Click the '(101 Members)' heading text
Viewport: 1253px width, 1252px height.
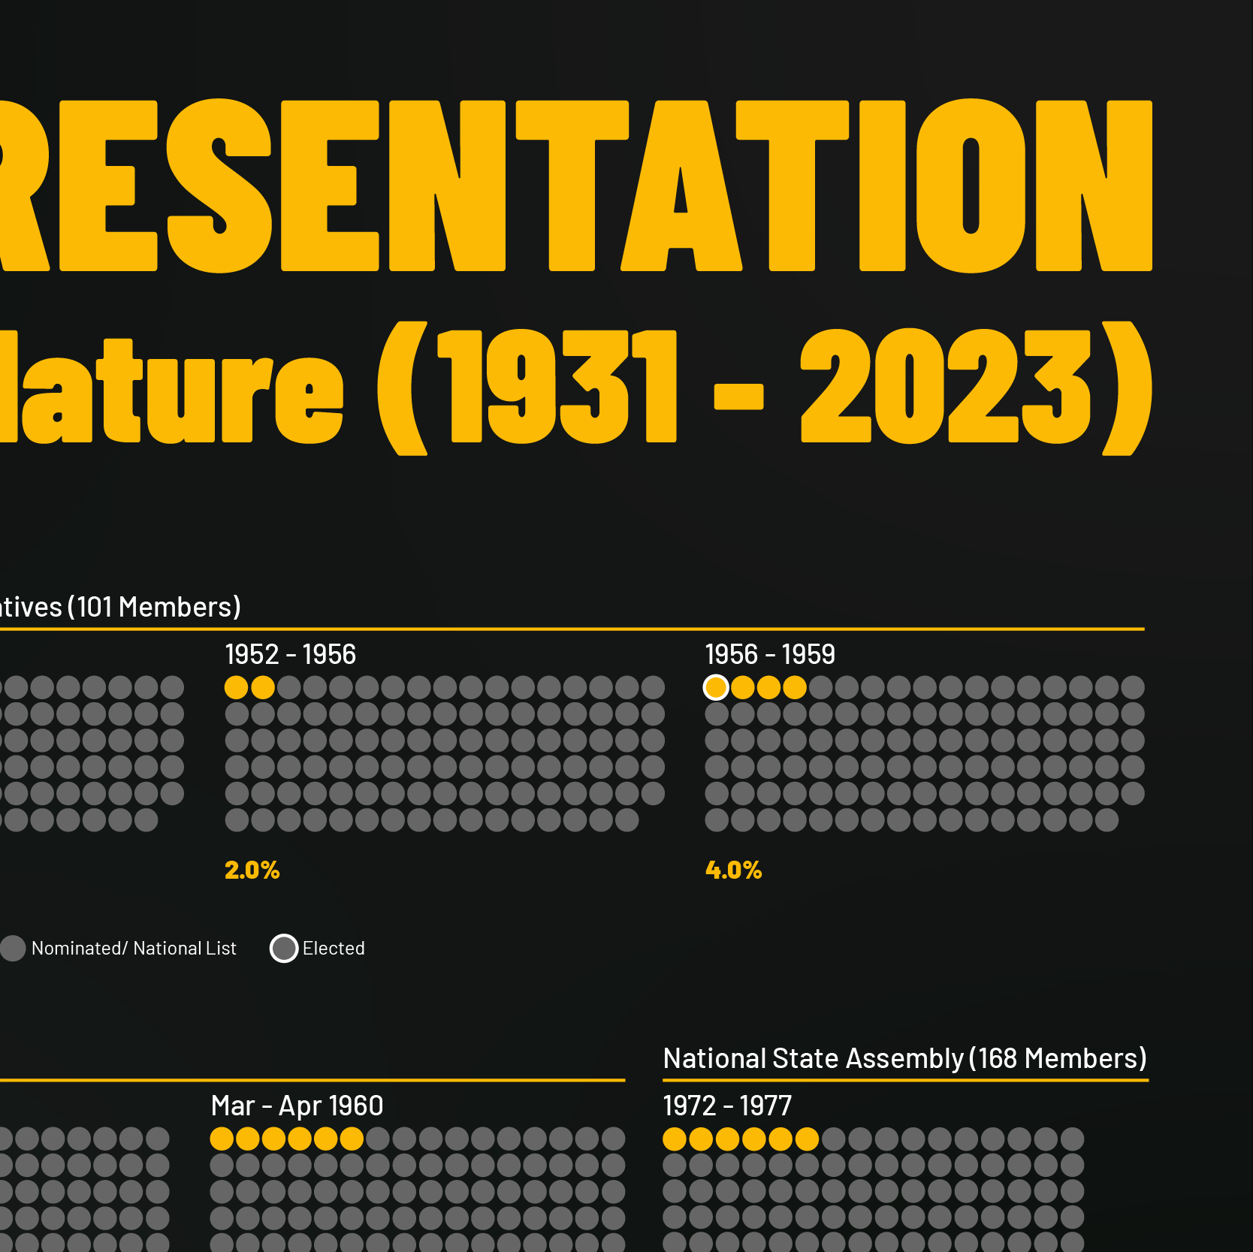pyautogui.click(x=154, y=607)
